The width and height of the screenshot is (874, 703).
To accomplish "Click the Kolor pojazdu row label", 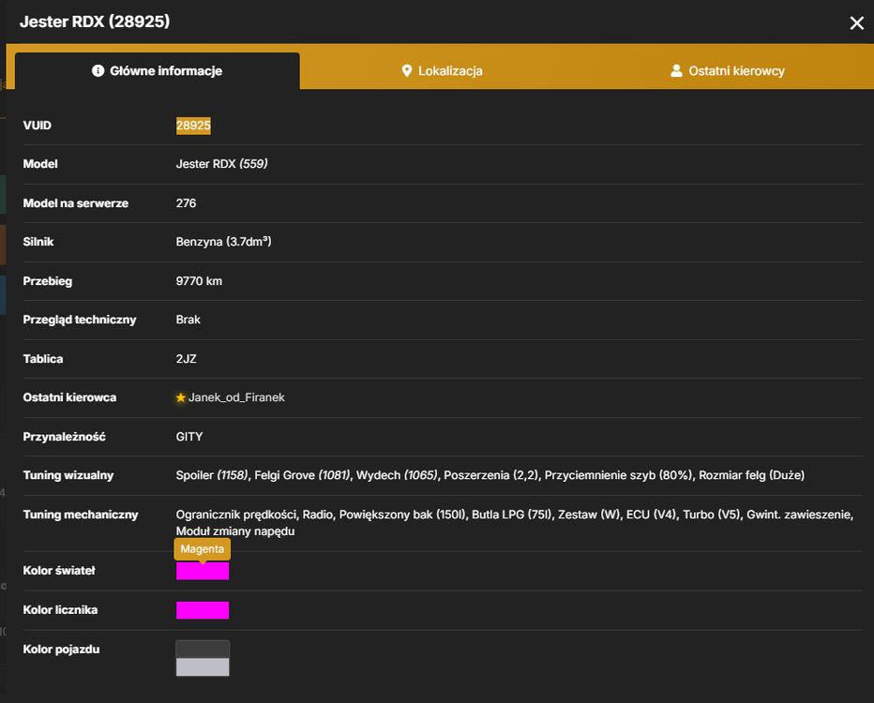I will [61, 650].
